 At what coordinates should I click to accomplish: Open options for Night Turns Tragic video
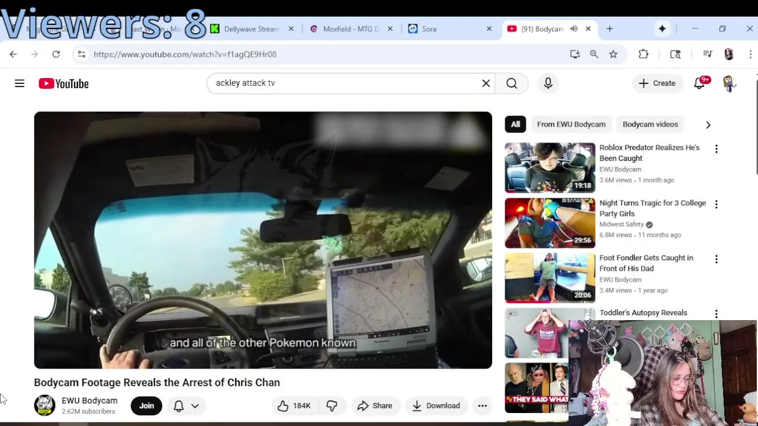tap(716, 204)
